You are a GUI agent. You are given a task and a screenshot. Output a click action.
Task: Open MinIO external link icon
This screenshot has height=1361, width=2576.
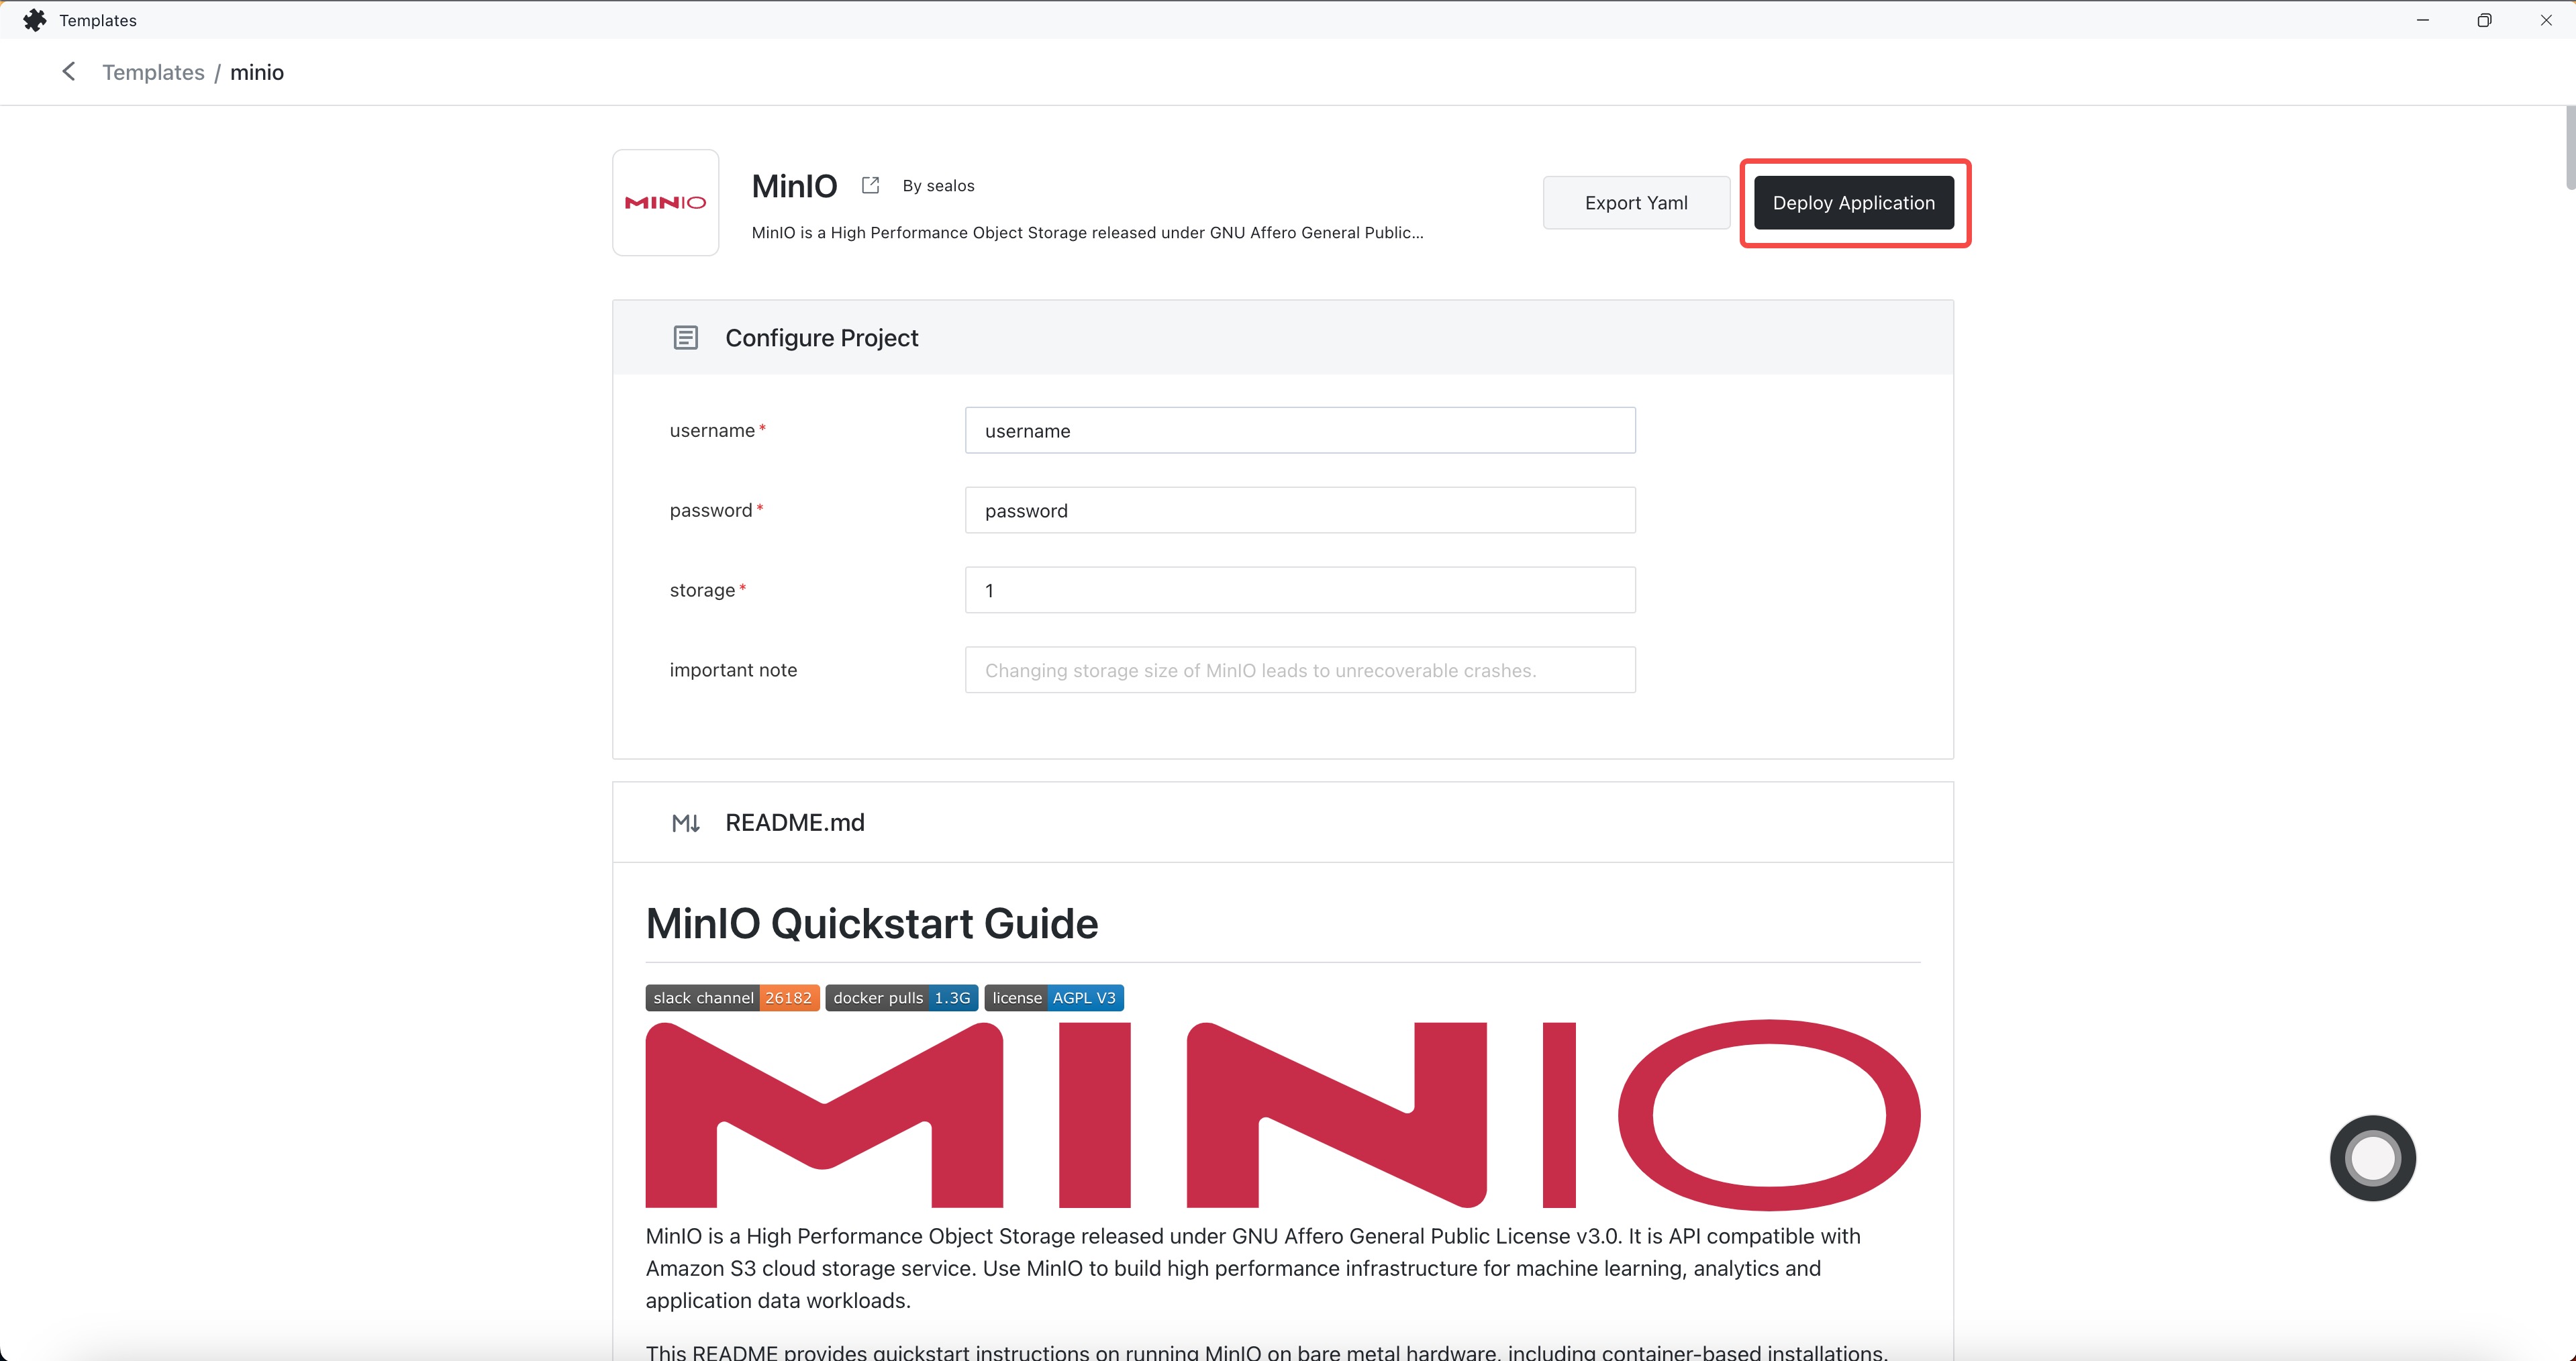coord(870,185)
